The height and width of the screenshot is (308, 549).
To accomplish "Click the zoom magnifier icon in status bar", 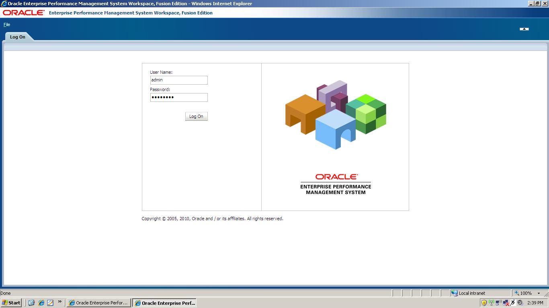I will tap(517, 293).
